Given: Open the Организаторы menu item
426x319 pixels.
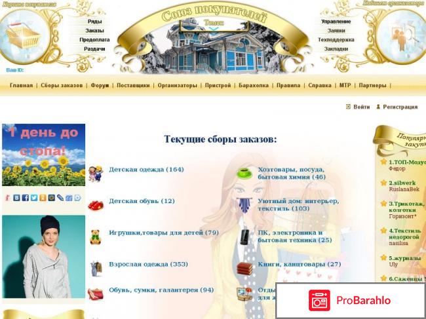Looking at the screenshot, I should [x=178, y=85].
